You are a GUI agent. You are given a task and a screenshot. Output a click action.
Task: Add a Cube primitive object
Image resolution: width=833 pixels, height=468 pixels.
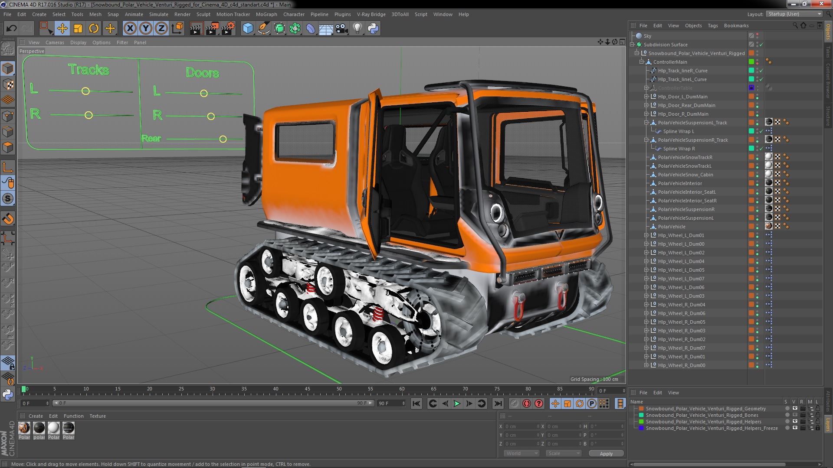248,29
